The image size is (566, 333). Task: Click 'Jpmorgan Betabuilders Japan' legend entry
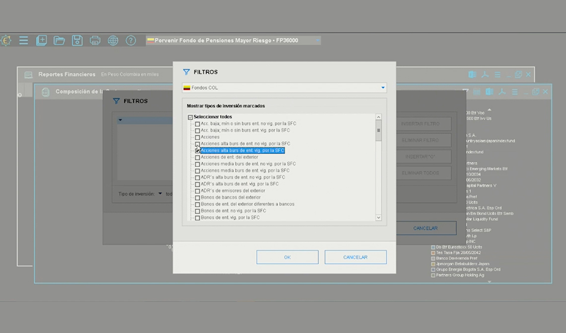[x=460, y=264]
